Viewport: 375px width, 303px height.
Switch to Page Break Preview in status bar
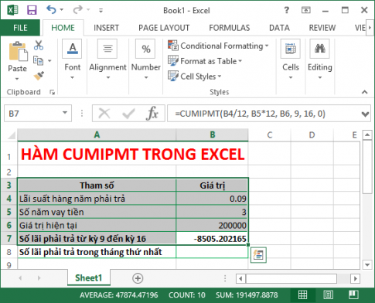(x=353, y=294)
